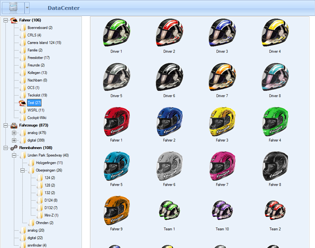This screenshot has width=315, height=248.
Task: Select the yellow Driver 4 helmet
Action: click(275, 32)
